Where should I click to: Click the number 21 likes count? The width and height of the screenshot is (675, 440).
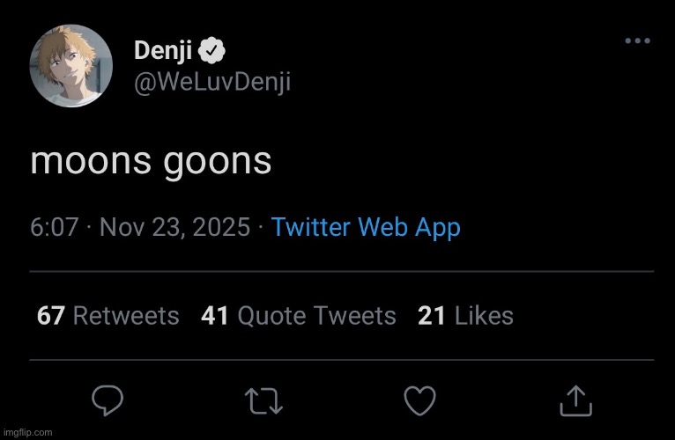coord(432,316)
